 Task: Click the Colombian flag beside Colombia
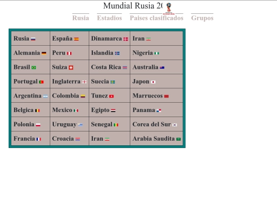pos(83,96)
